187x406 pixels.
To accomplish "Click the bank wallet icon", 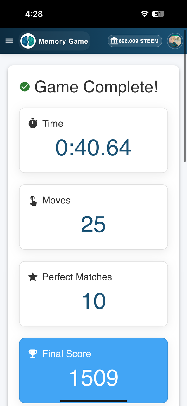I will 114,41.
